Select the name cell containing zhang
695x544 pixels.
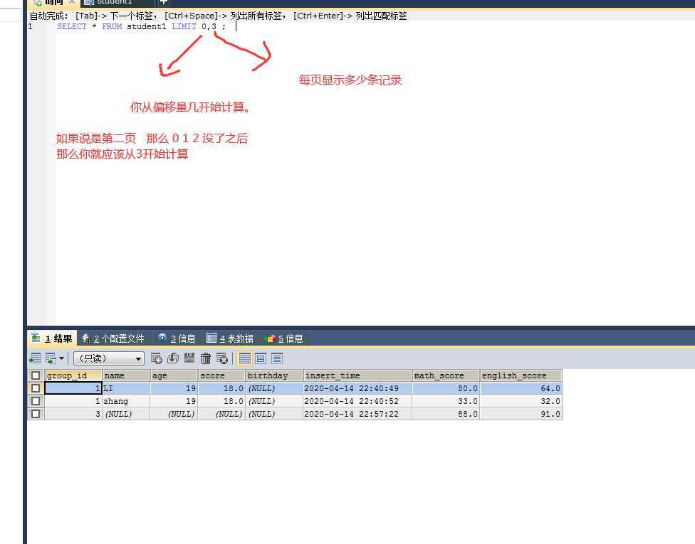pyautogui.click(x=126, y=401)
